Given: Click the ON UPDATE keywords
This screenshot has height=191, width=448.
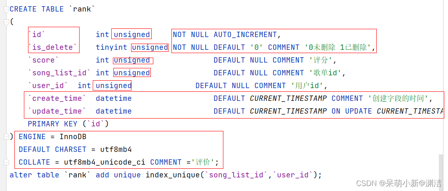Looking at the screenshot, I should 352,111.
